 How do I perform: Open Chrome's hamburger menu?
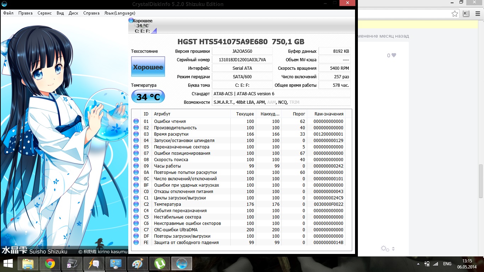(478, 14)
